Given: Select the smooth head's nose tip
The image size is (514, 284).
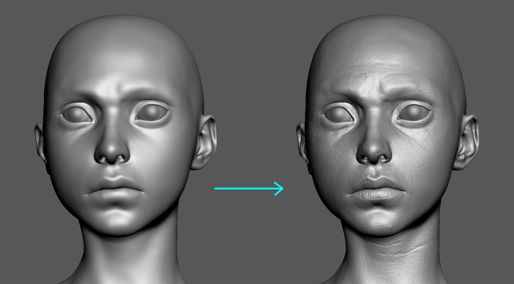Looking at the screenshot, I should pyautogui.click(x=112, y=148).
